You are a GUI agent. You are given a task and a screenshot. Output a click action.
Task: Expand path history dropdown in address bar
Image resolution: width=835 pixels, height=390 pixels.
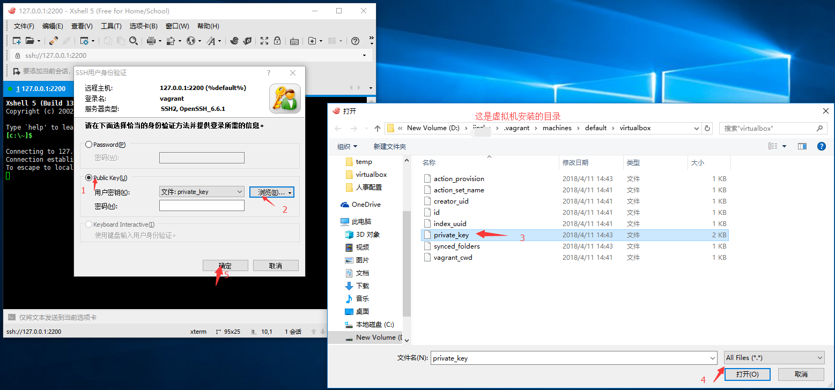pos(697,129)
